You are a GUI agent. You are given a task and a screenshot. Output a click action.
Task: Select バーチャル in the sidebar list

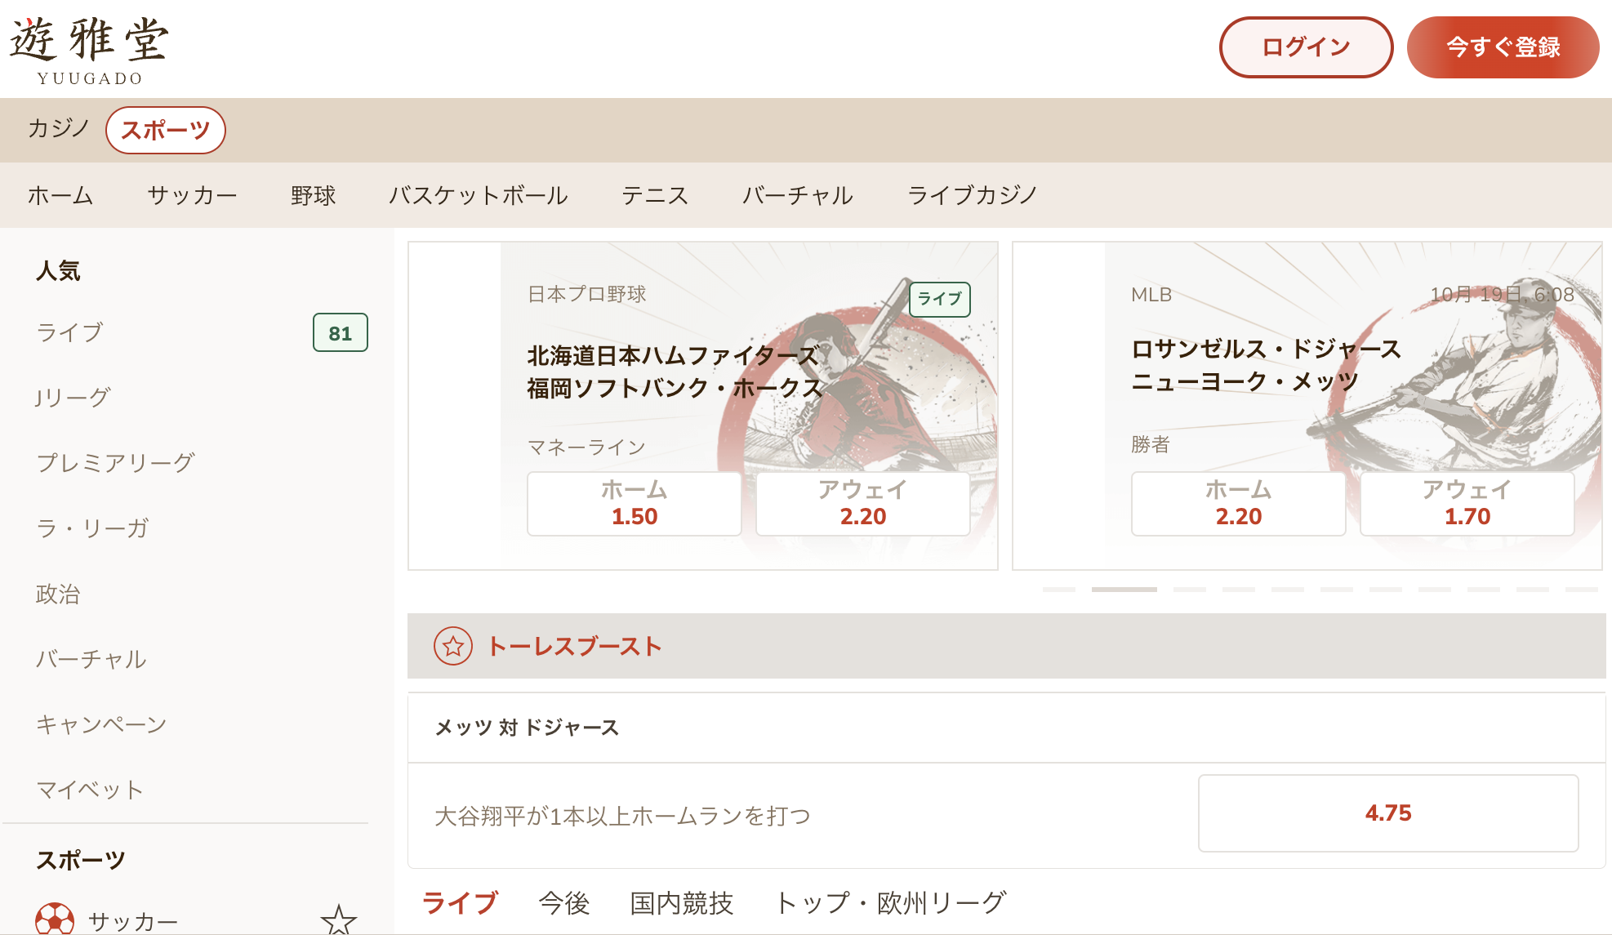tap(91, 659)
